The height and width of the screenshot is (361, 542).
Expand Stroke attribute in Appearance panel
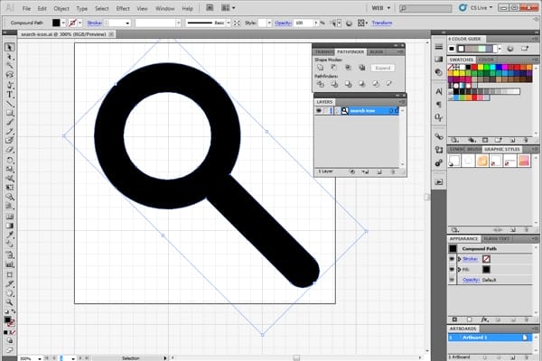tap(460, 259)
